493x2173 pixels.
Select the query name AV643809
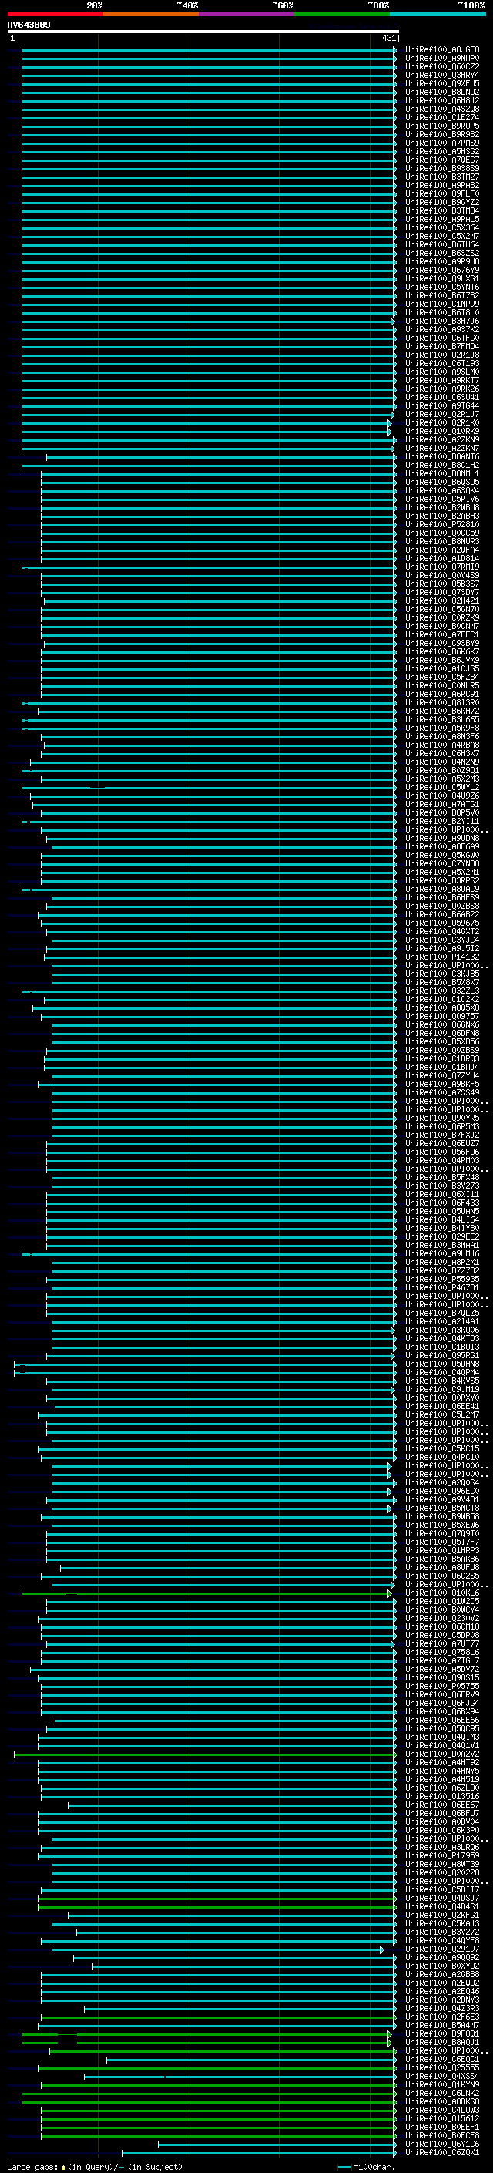pos(29,25)
